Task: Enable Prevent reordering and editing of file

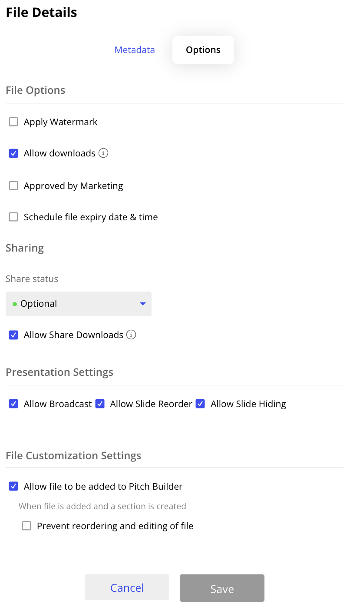Action: coord(26,526)
